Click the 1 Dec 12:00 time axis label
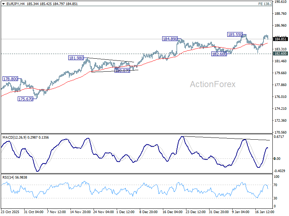The width and height of the screenshot is (289, 216). (126, 212)
